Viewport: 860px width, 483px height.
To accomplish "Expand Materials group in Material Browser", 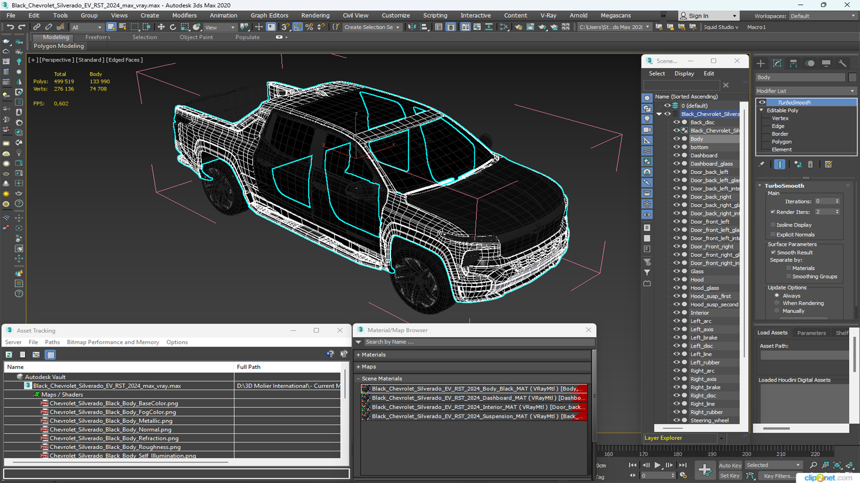I will point(358,355).
